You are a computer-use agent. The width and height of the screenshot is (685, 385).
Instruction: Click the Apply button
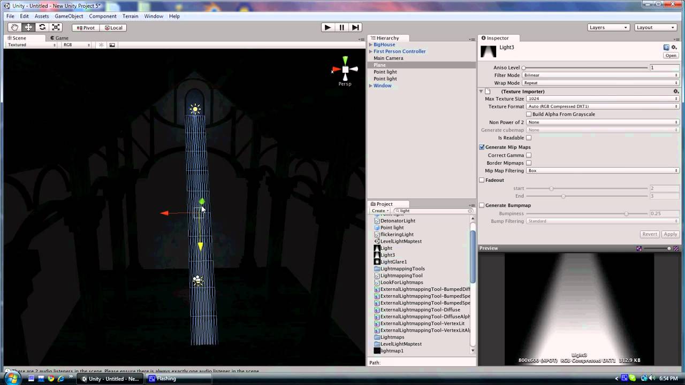670,234
